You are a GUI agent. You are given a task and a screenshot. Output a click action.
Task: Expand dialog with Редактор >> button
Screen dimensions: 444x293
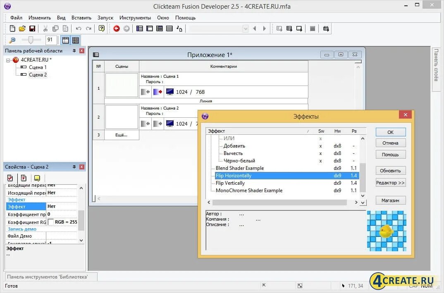(x=391, y=183)
